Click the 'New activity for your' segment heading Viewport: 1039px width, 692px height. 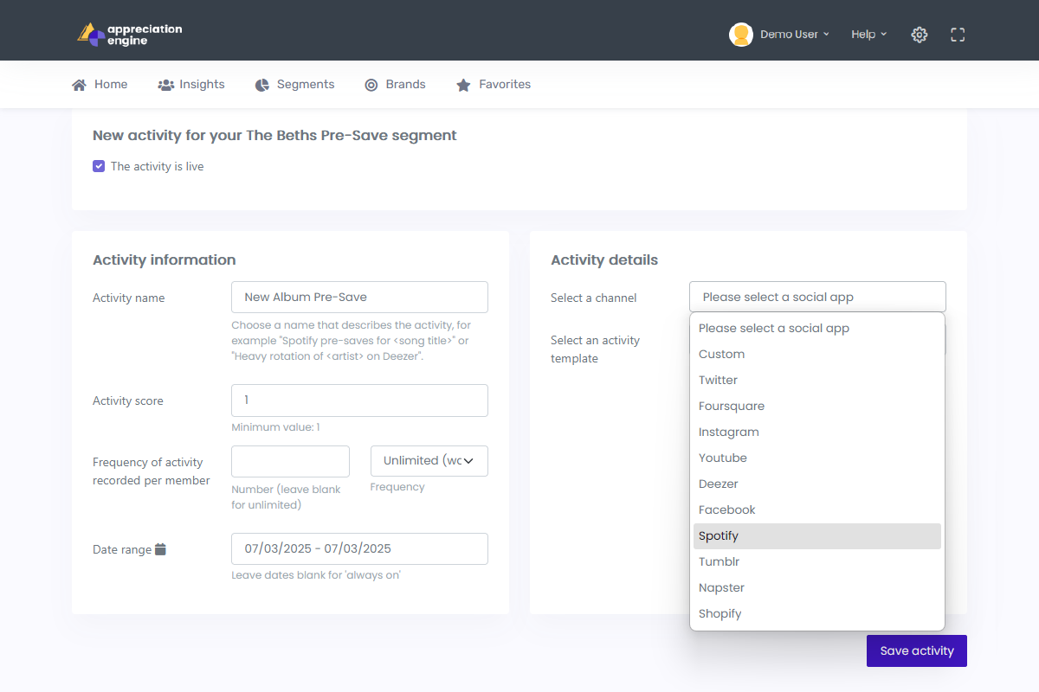(x=274, y=135)
